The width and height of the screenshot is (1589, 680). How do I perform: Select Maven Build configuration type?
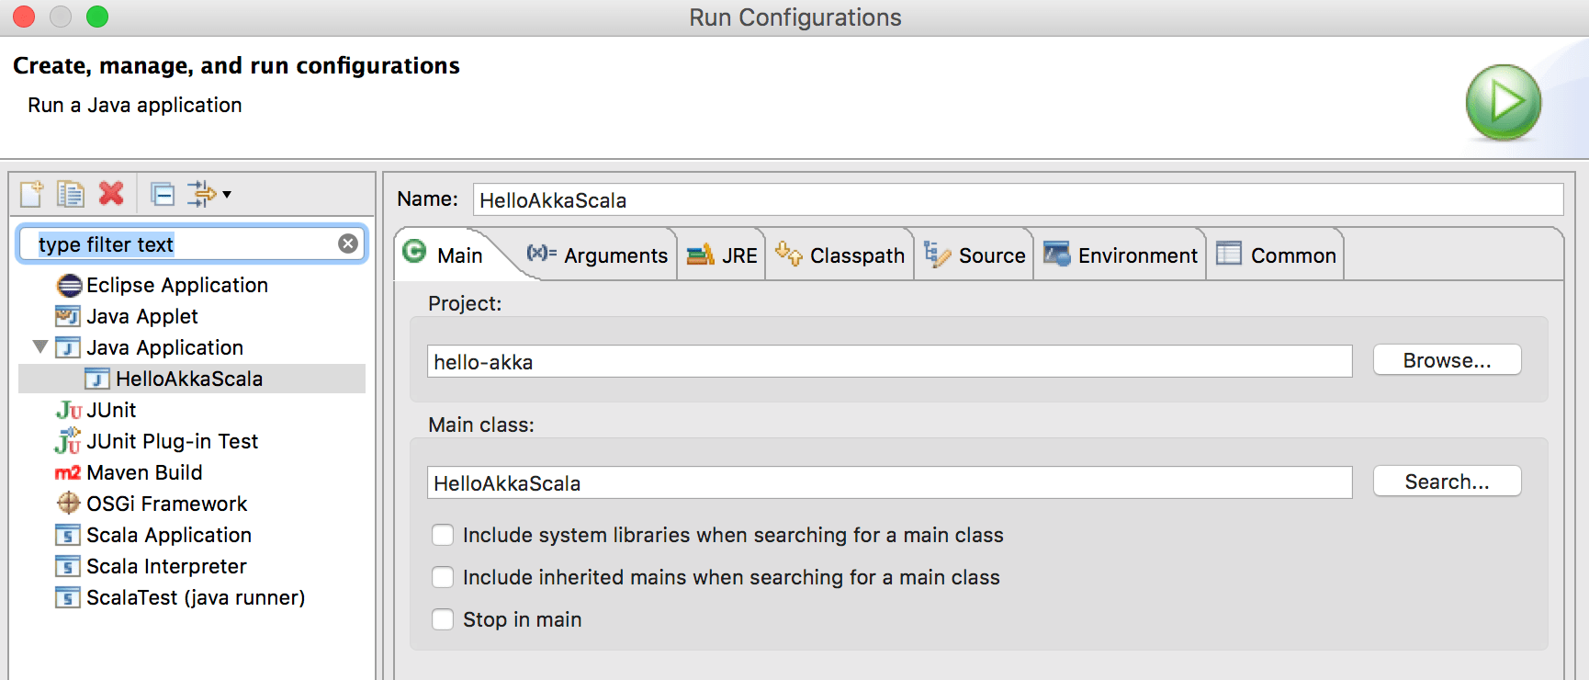click(x=144, y=472)
